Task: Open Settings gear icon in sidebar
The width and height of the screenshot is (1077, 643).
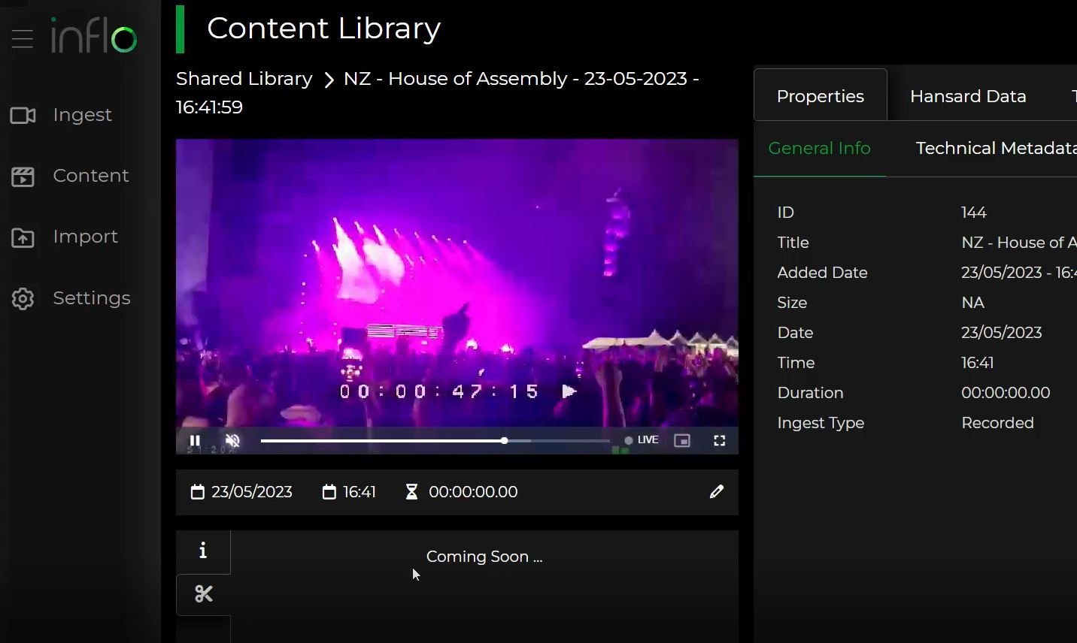Action: pyautogui.click(x=23, y=299)
